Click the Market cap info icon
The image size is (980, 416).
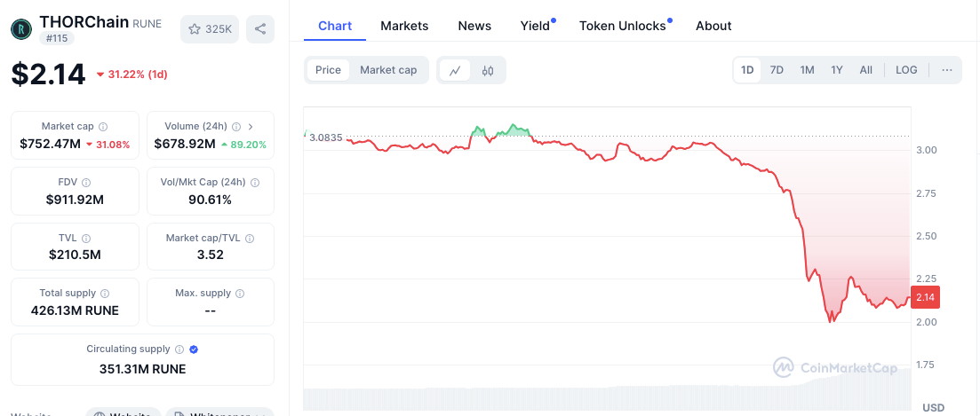click(103, 127)
